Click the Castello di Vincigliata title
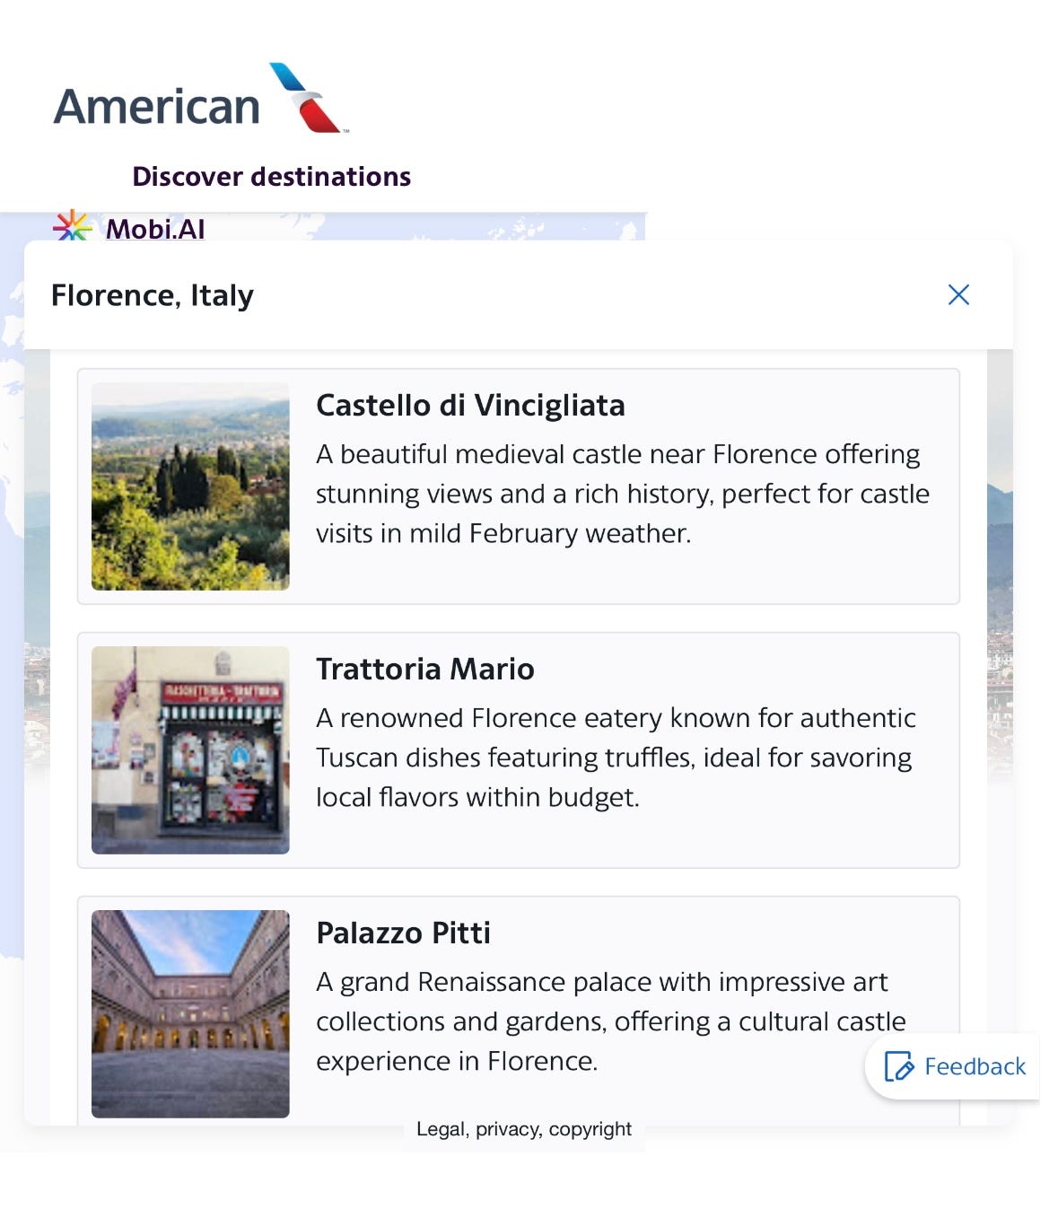The height and width of the screenshot is (1209, 1058). coord(470,406)
